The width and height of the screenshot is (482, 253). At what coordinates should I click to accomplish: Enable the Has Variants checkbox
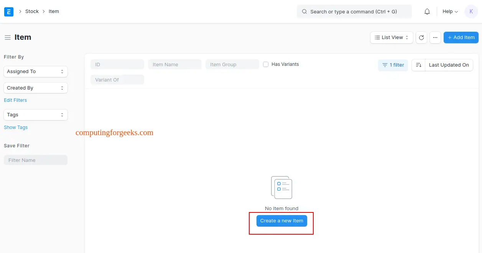(x=266, y=64)
